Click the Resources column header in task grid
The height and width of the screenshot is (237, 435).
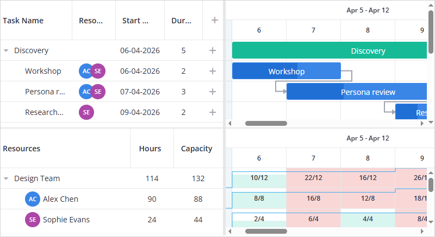[94, 21]
